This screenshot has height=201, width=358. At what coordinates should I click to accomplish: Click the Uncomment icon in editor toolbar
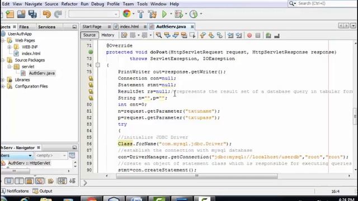tap(277, 36)
